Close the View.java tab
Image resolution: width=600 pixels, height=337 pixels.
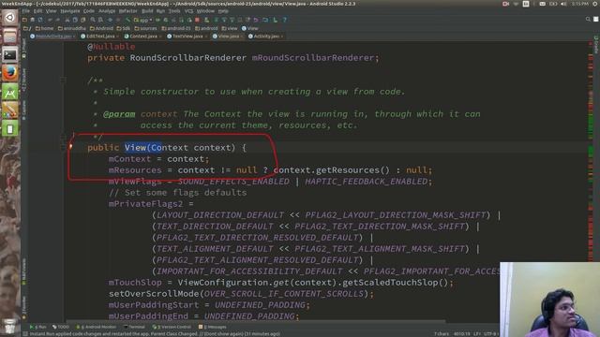point(242,37)
